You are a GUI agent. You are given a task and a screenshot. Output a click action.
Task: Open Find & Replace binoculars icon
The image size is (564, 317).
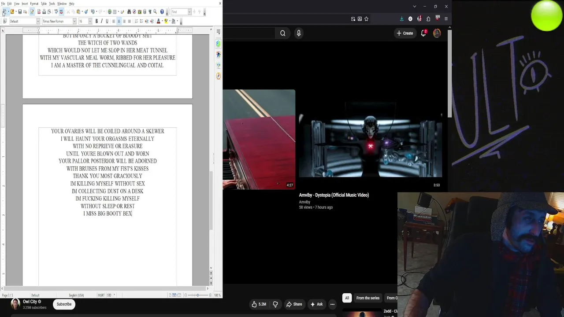(x=129, y=12)
